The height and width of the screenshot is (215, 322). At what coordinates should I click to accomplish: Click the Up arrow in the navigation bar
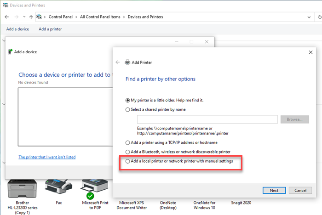point(31,17)
